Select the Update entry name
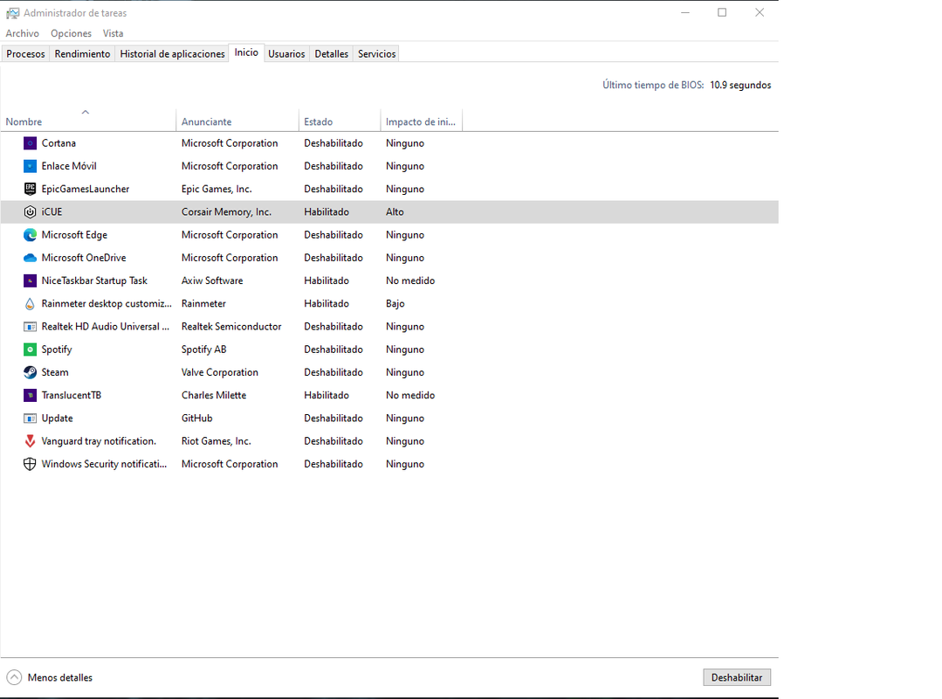 click(x=57, y=419)
